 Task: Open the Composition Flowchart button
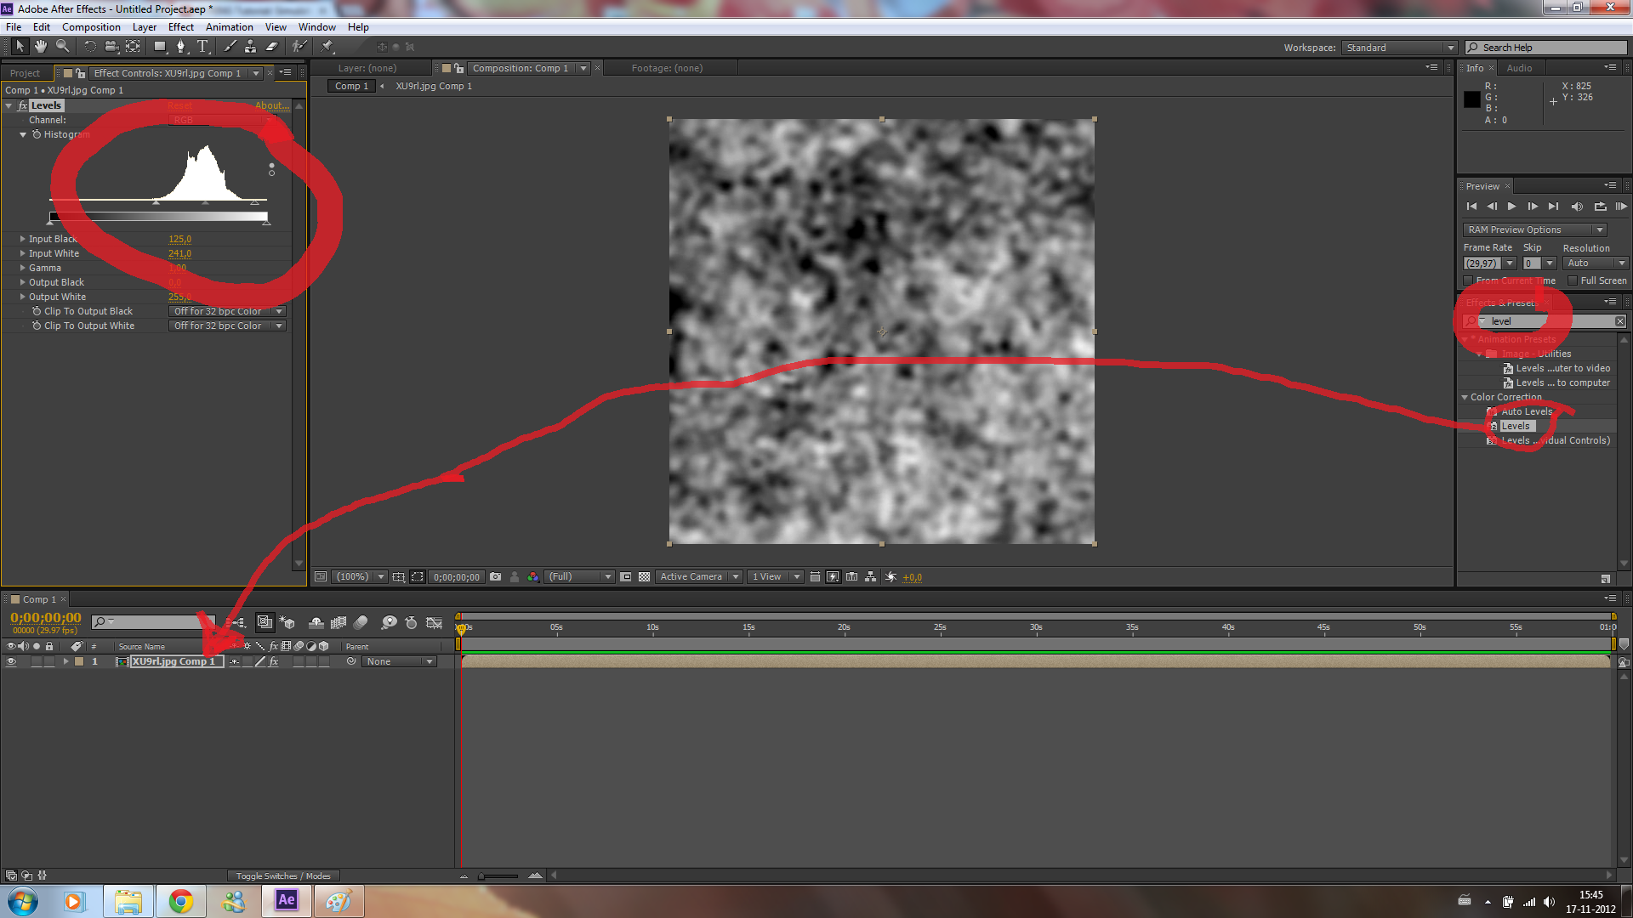tap(870, 576)
